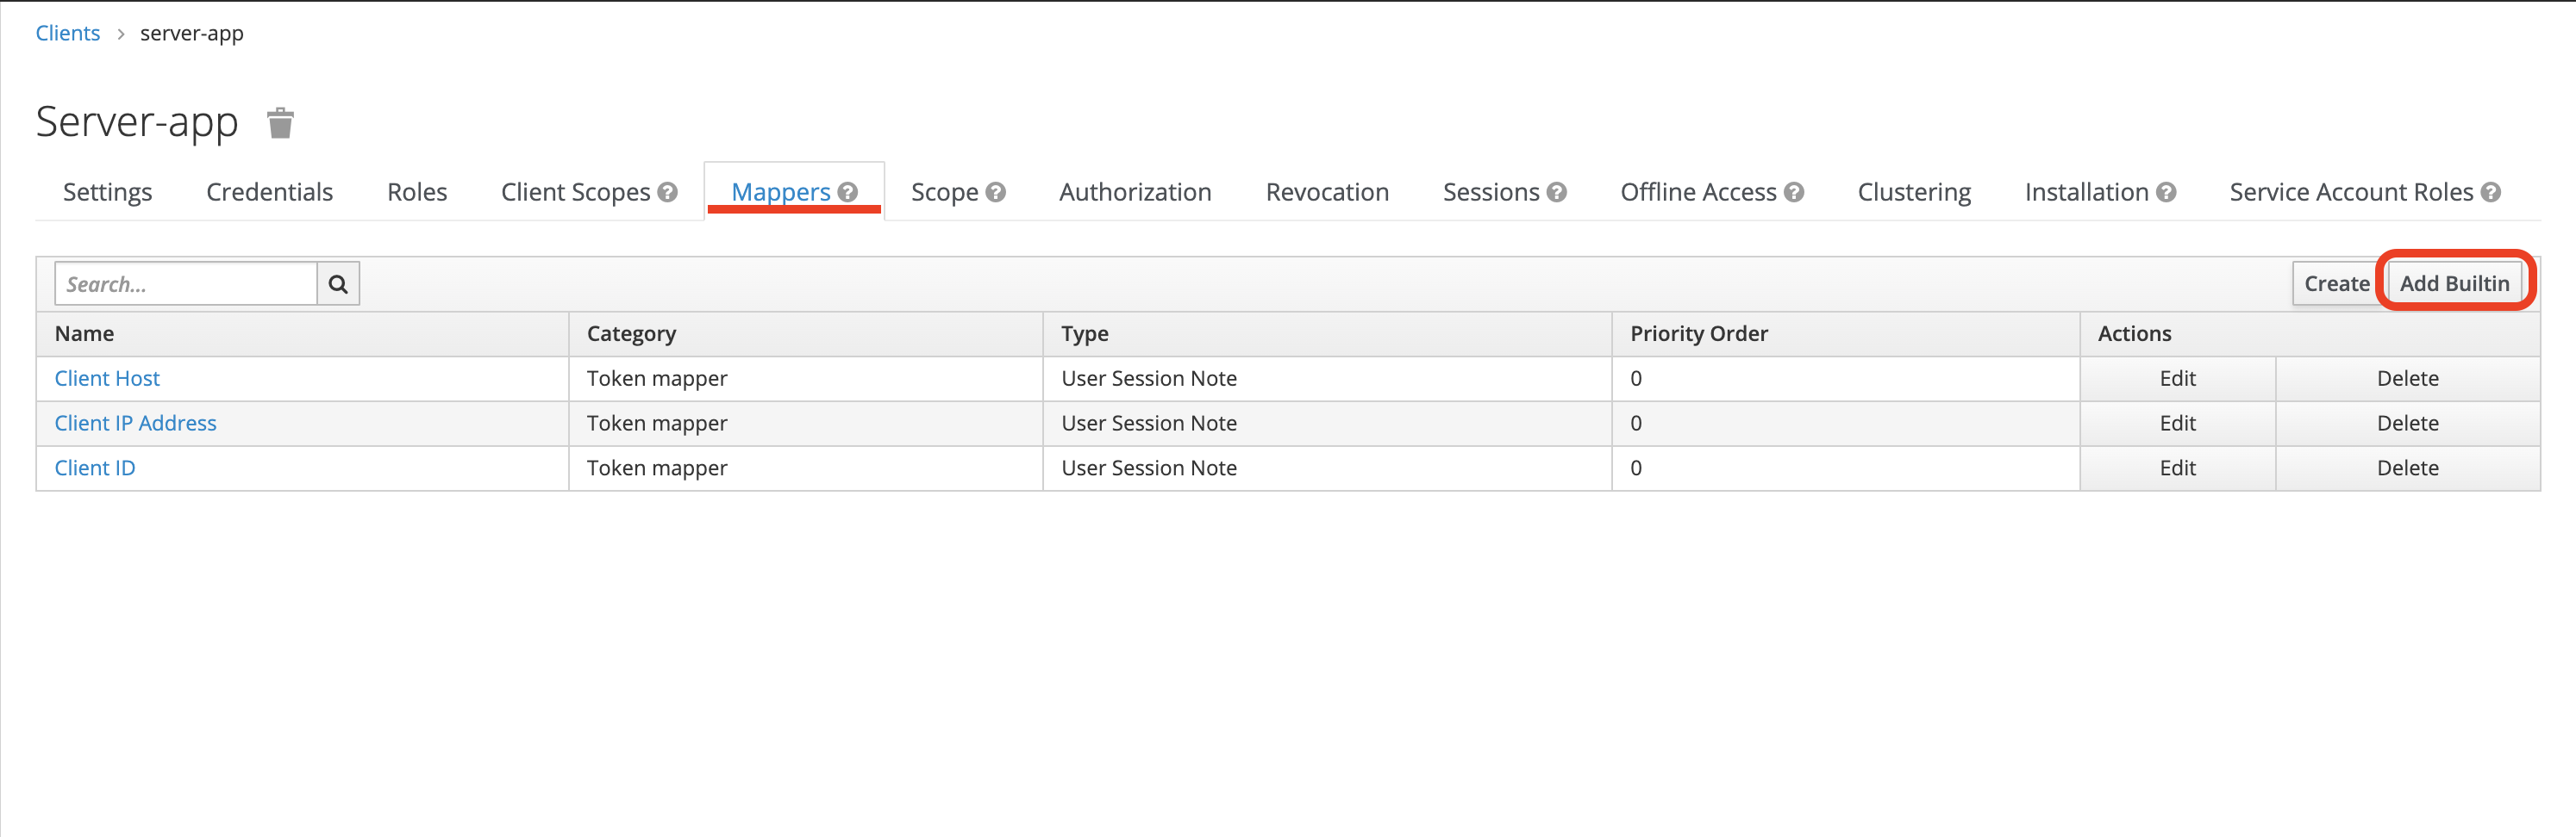
Task: Open the Clustering tab
Action: pyautogui.click(x=1913, y=192)
